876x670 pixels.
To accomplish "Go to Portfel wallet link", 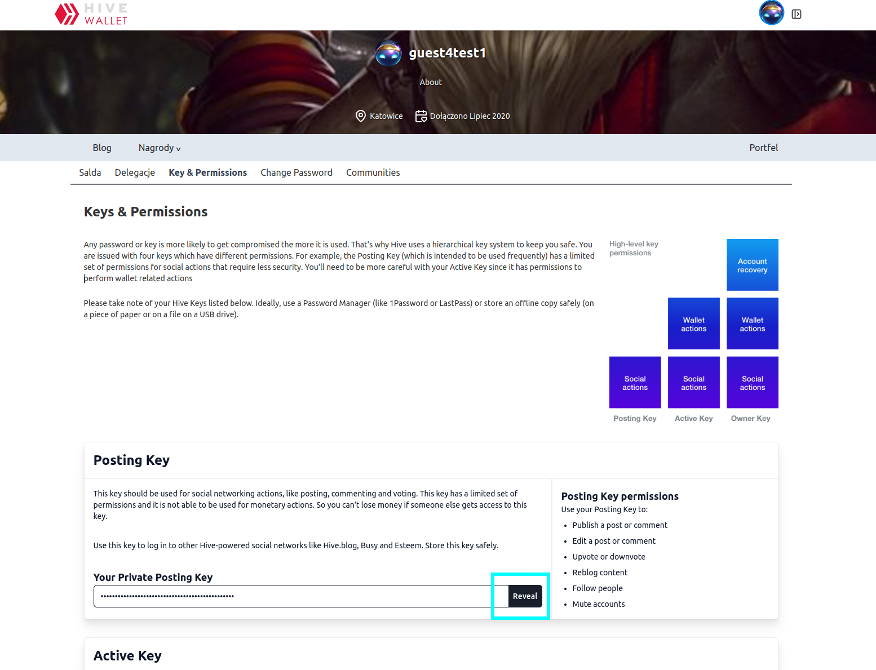I will [763, 148].
